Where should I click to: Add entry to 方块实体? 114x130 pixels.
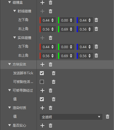(x=42, y=64)
